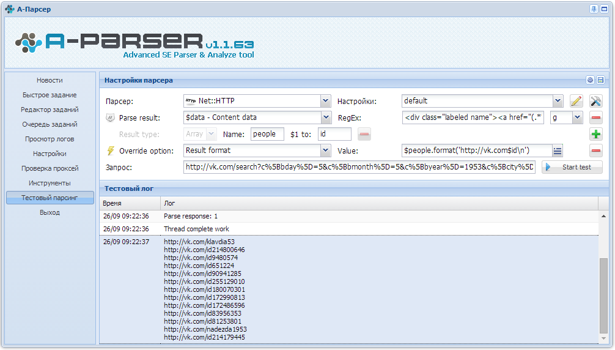Image resolution: width=615 pixels, height=350 pixels.
Task: Go to Проверка проксей
Action: click(x=50, y=168)
